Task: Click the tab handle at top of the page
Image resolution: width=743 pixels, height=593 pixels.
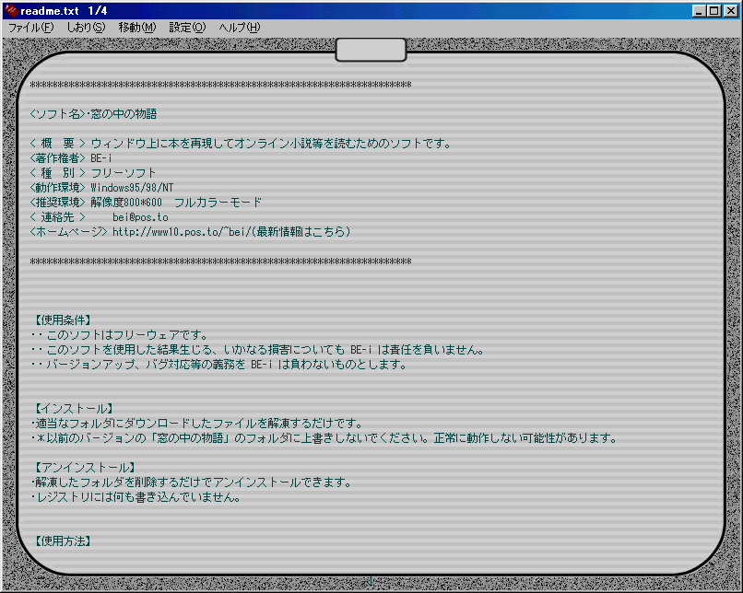Action: [371, 50]
